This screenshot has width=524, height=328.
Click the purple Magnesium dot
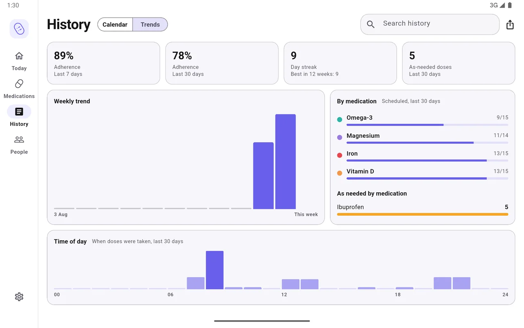pos(339,138)
